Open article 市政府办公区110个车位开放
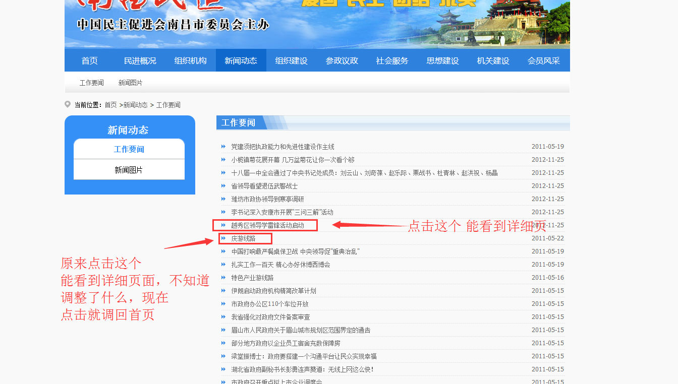The height and width of the screenshot is (384, 678). point(269,304)
